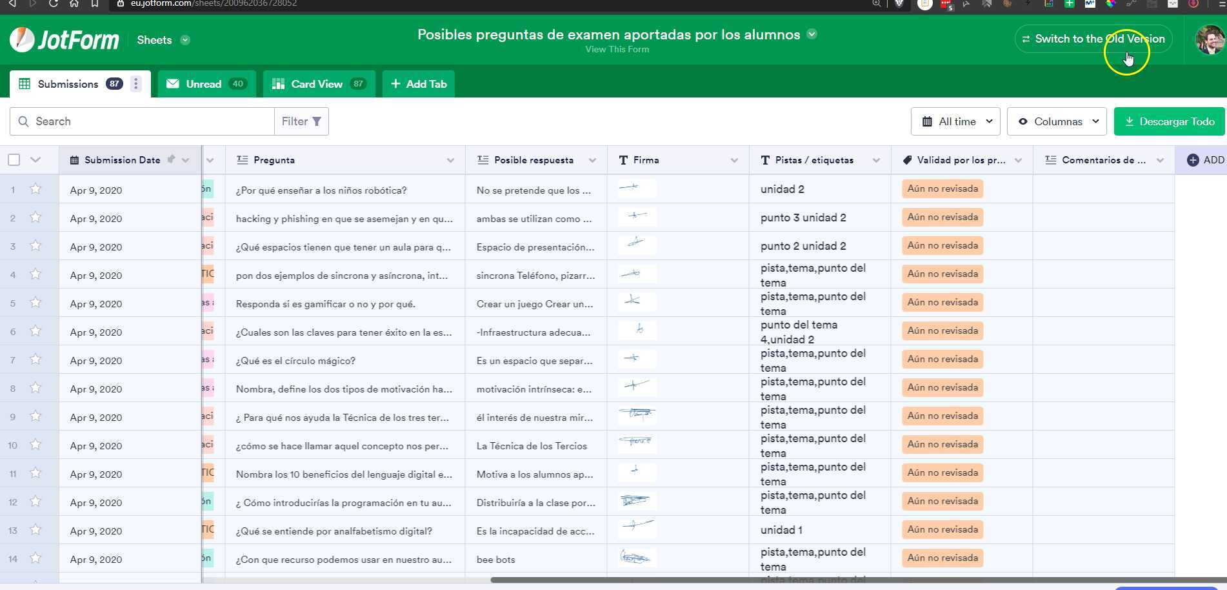Open the three-dot menu on Submissions tab
Viewport: 1227px width, 590px height.
[x=135, y=83]
